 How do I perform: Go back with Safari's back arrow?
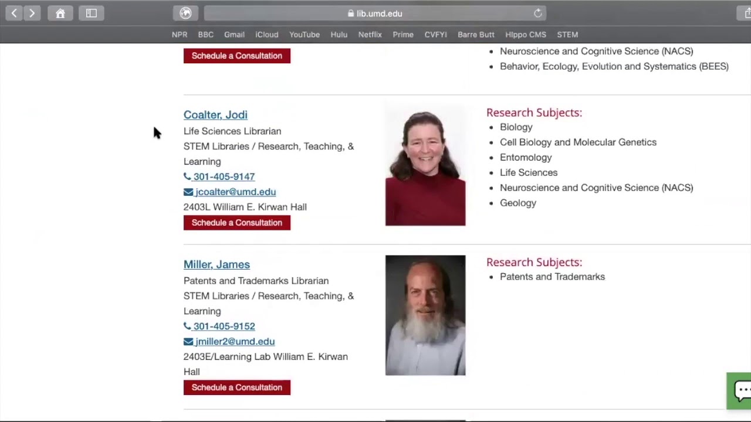point(14,13)
